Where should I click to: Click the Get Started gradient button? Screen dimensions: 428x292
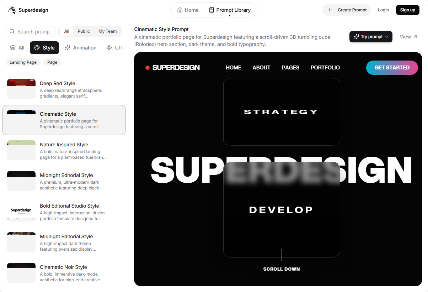point(392,68)
